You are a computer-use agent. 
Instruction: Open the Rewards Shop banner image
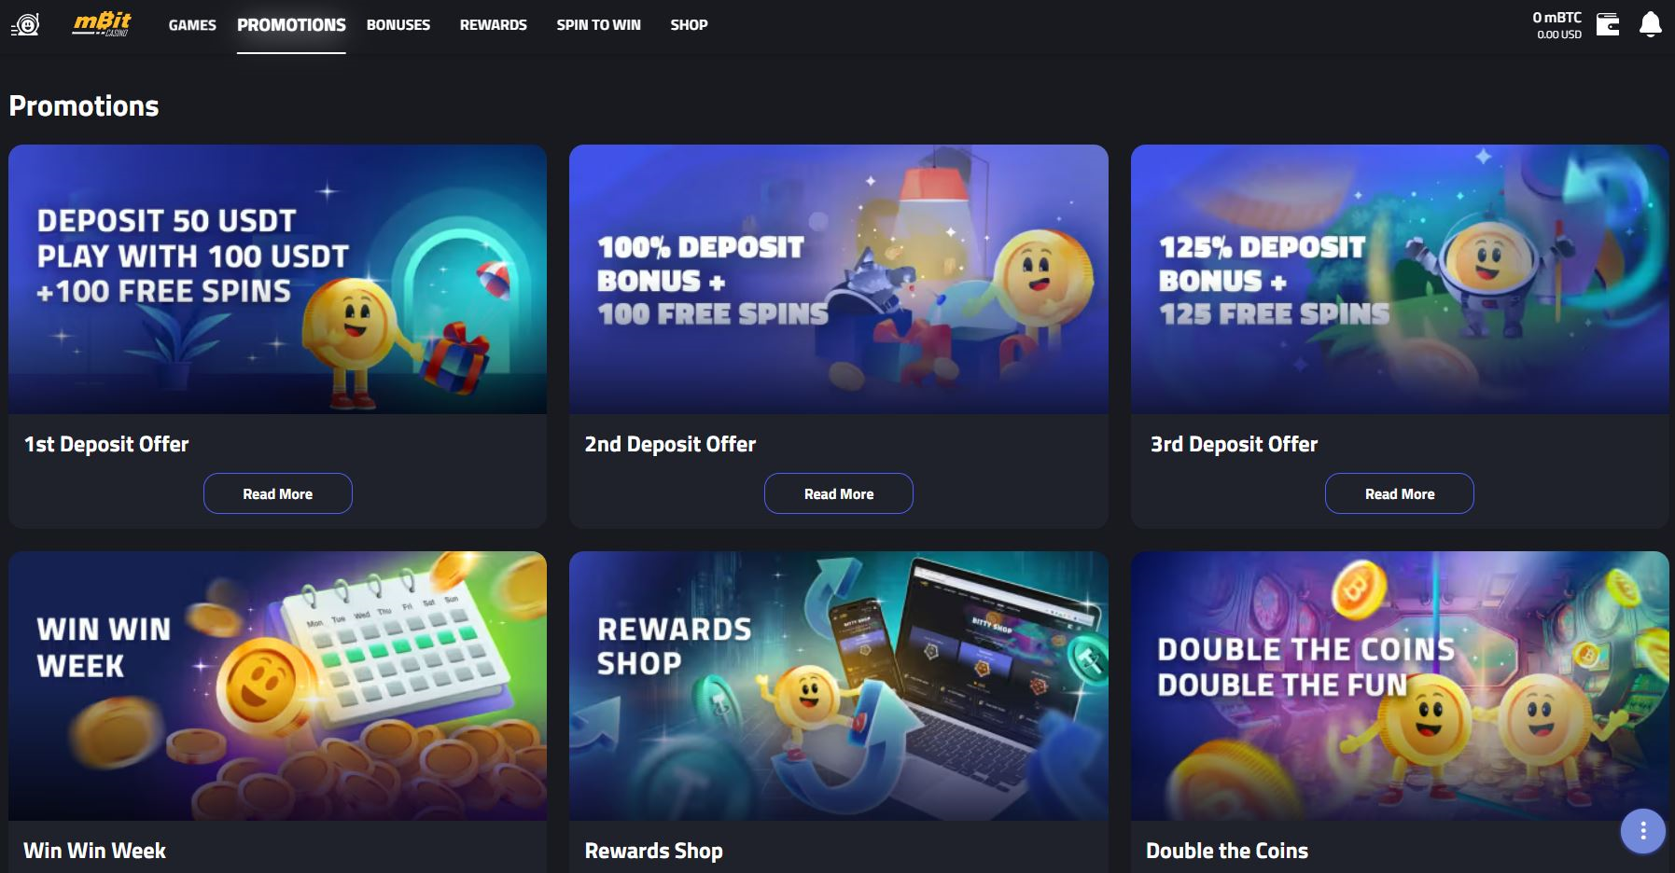839,686
